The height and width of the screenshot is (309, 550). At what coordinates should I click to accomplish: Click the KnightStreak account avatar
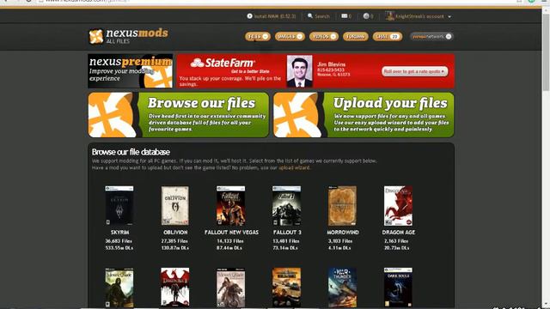389,15
